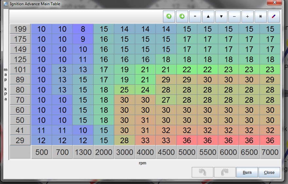The height and width of the screenshot is (184, 288).
Task: Select cell 12 at 29 kPa, 500 rpm
Action: [42, 141]
